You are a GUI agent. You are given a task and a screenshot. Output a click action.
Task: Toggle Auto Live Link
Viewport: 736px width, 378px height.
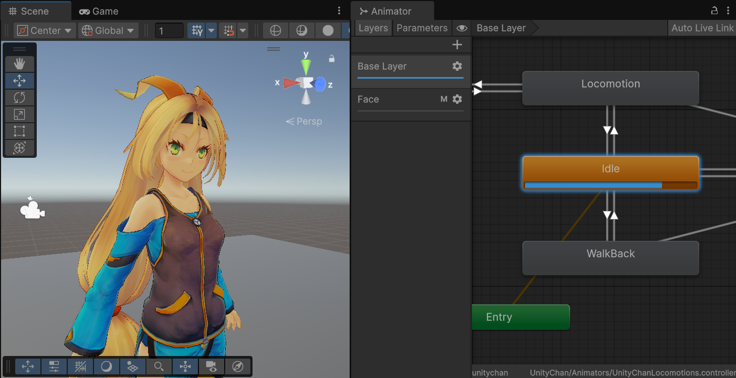point(702,28)
